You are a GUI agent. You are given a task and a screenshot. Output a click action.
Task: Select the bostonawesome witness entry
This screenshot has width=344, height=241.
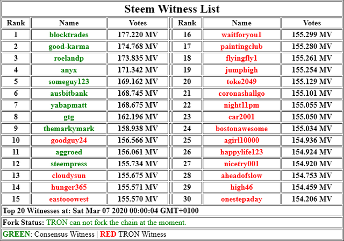(241, 129)
